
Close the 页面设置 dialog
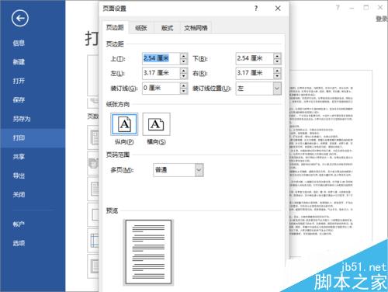[278, 9]
